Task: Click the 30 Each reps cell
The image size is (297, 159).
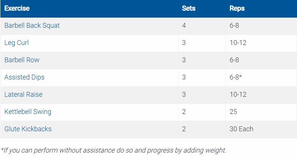Action: coord(241,129)
